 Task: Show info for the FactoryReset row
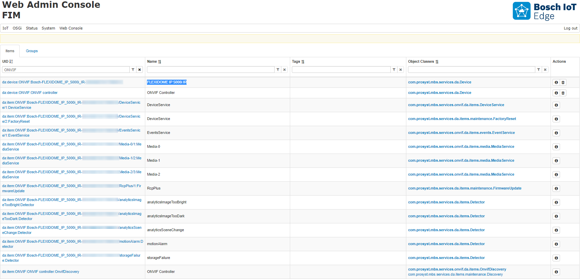[x=556, y=119]
